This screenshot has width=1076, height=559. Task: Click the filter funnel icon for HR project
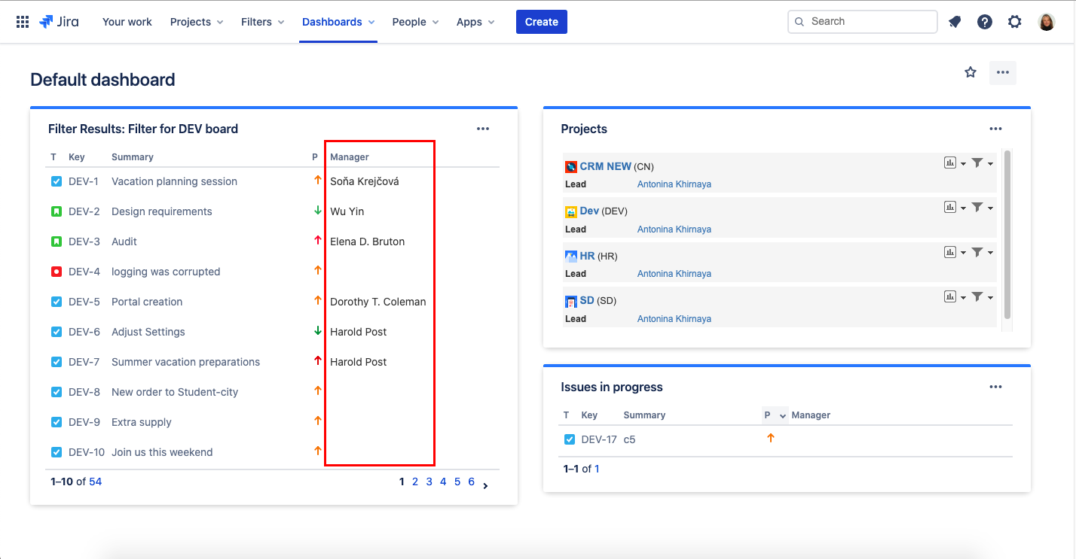[977, 253]
